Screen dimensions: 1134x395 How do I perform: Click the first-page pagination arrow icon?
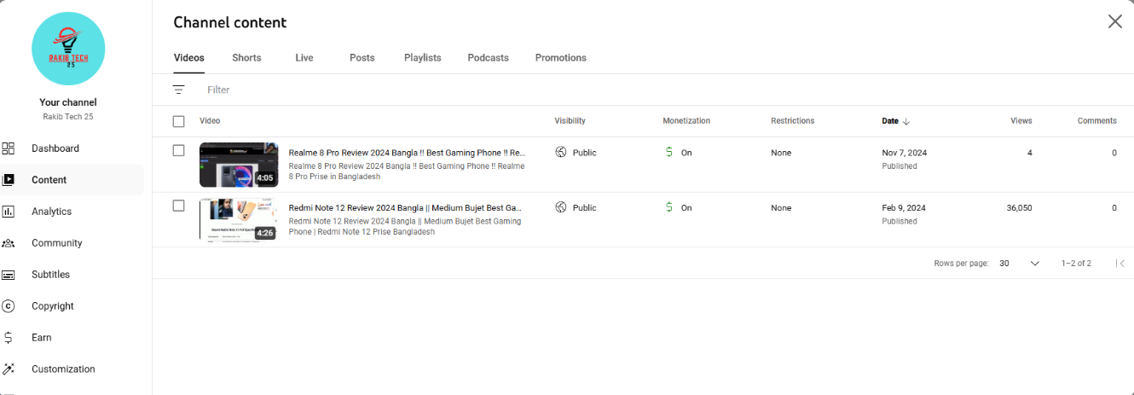coord(1120,264)
